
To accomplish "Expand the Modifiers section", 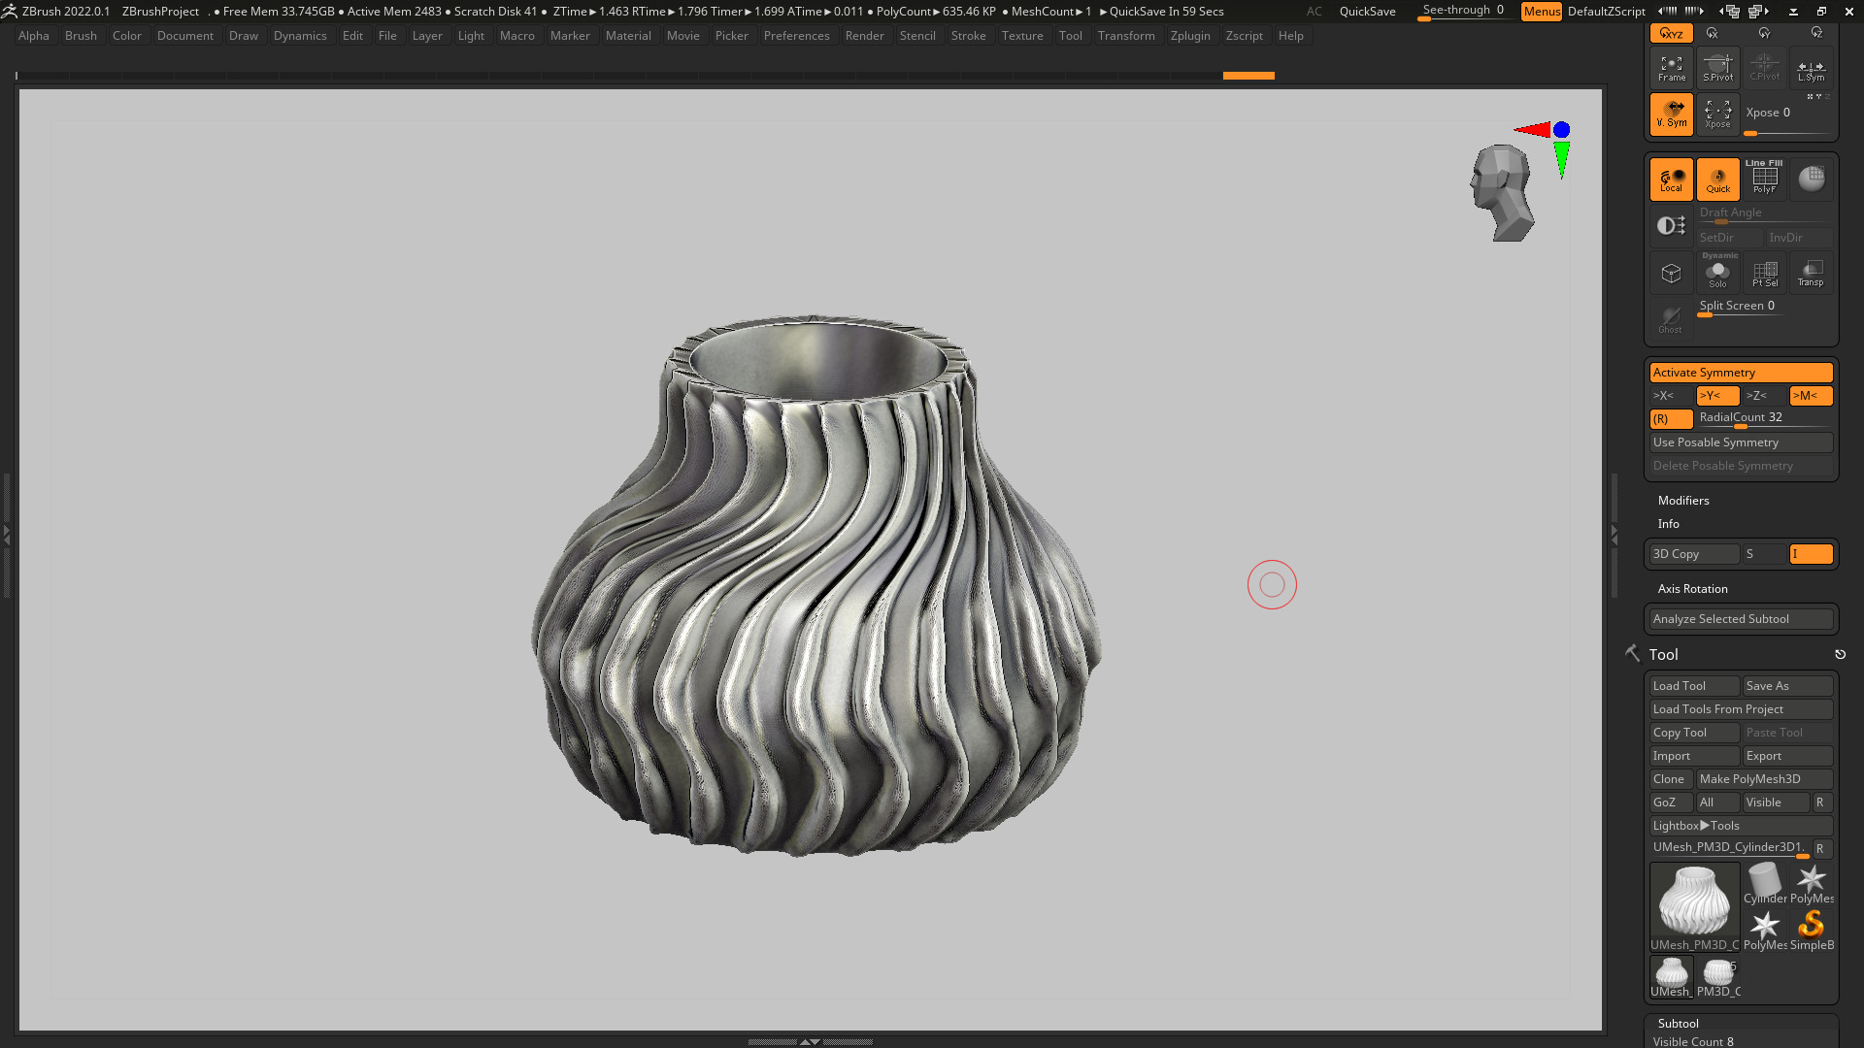I will (1683, 501).
